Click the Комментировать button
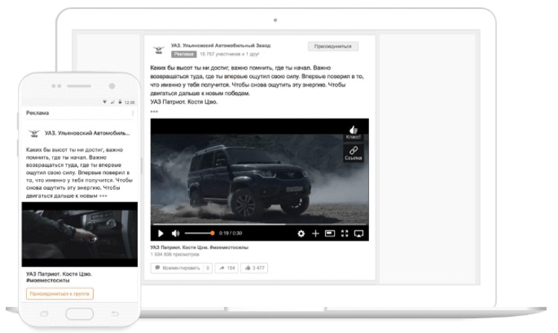This screenshot has width=558, height=333. pyautogui.click(x=182, y=268)
